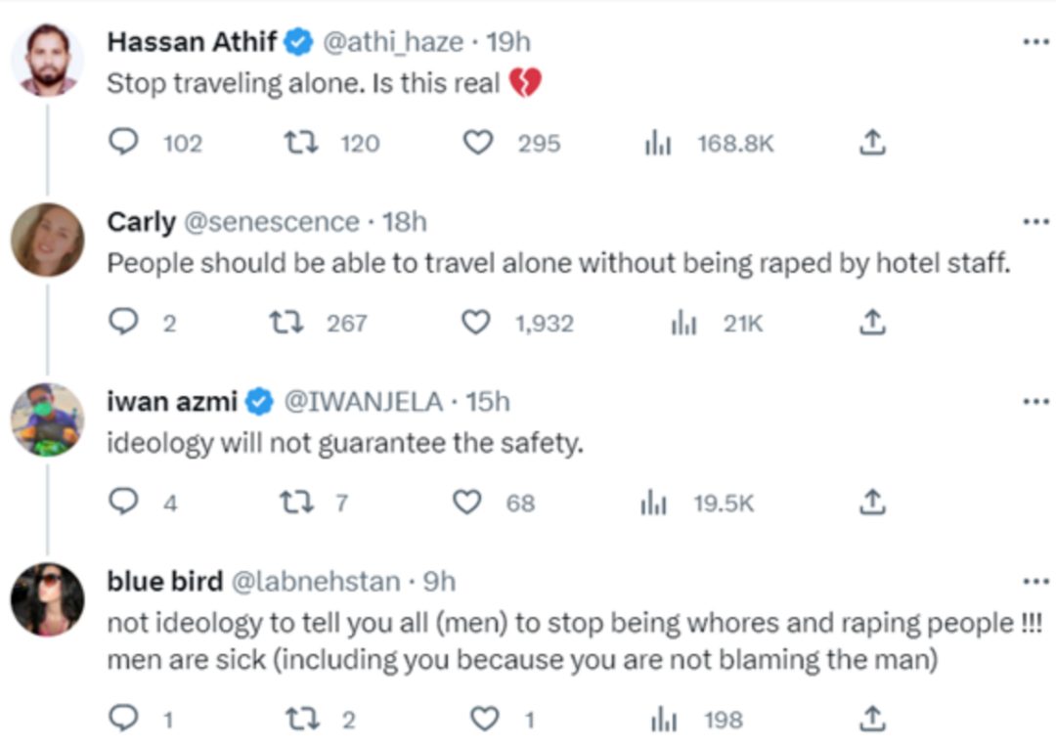This screenshot has height=747, width=1056.
Task: Open blue bird's avatar image
Action: (47, 599)
